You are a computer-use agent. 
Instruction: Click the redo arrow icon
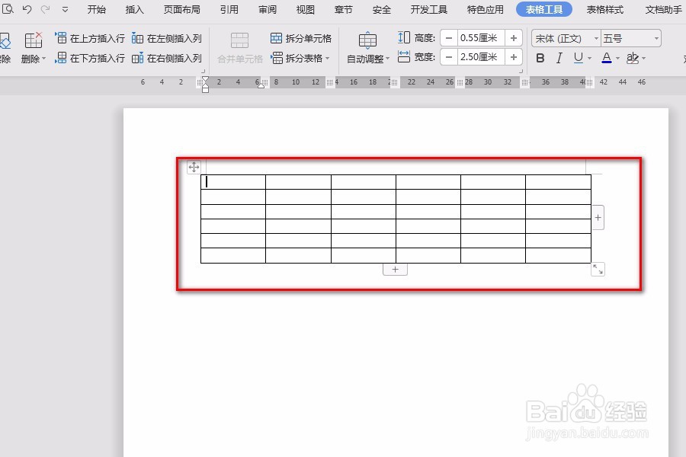(45, 8)
